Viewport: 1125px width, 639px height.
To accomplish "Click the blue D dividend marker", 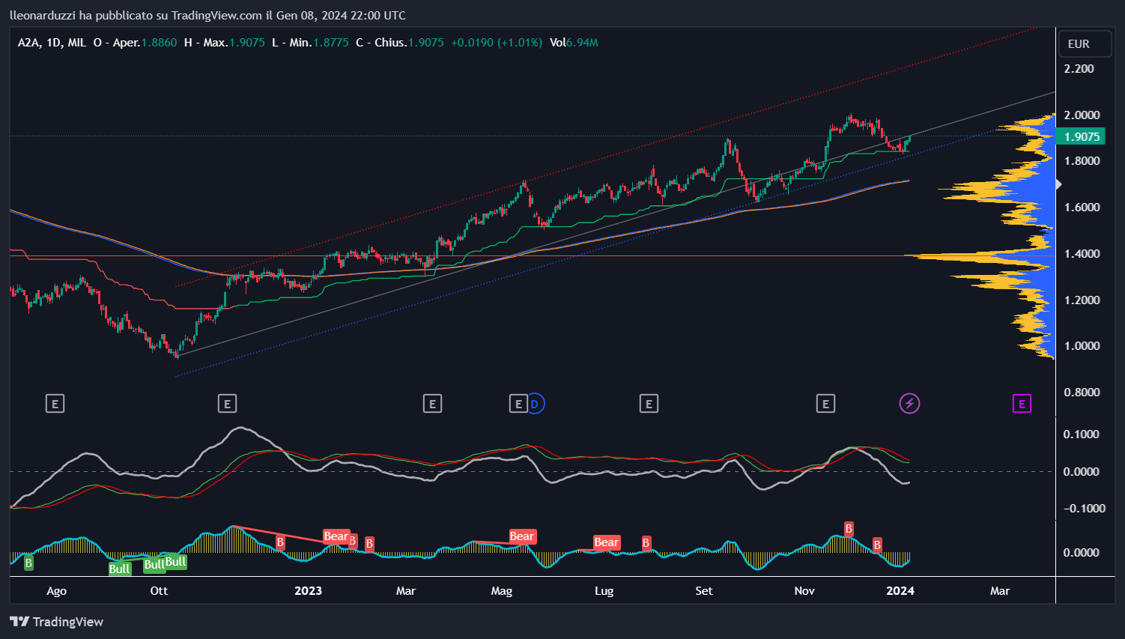I will (535, 405).
